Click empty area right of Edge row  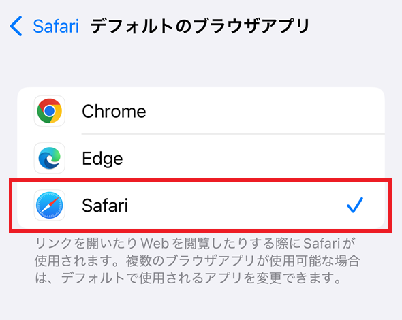point(253,158)
